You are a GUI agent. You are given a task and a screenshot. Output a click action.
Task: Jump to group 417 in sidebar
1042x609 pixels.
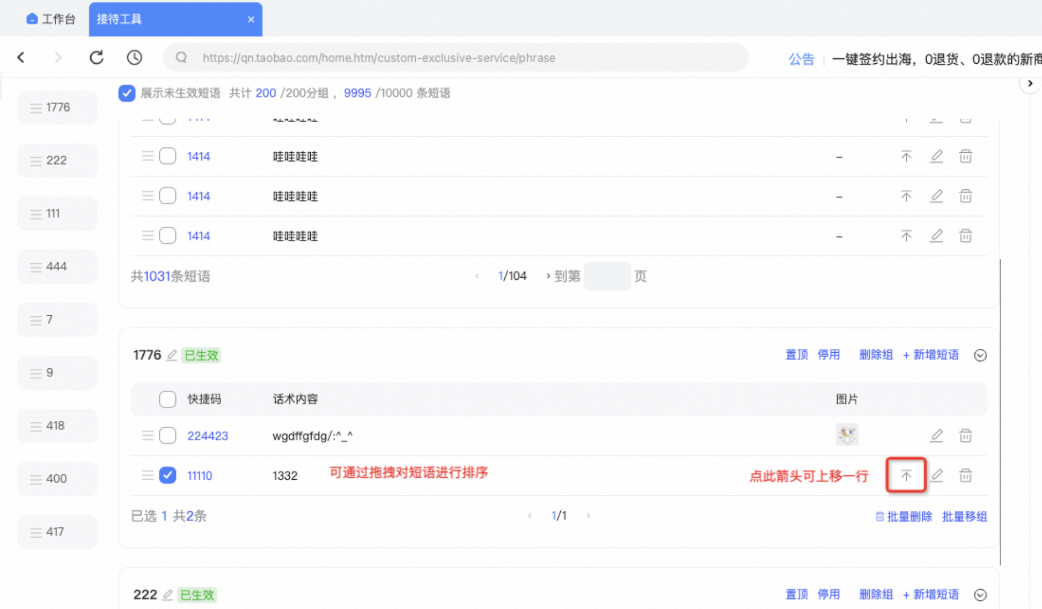[57, 532]
